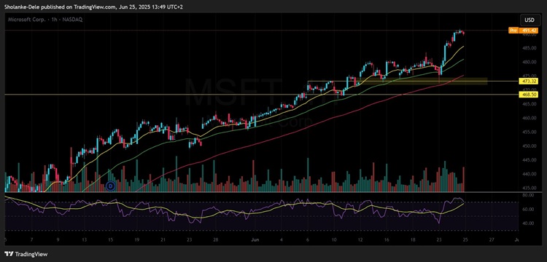Select the yellow highlighted support zone rectangle

click(421, 81)
